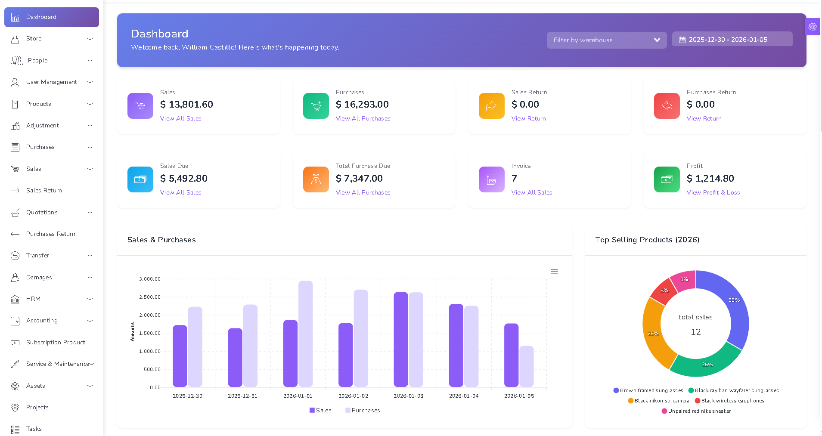Open the settings gear icon at top right
This screenshot has height=436, width=822.
click(x=812, y=27)
